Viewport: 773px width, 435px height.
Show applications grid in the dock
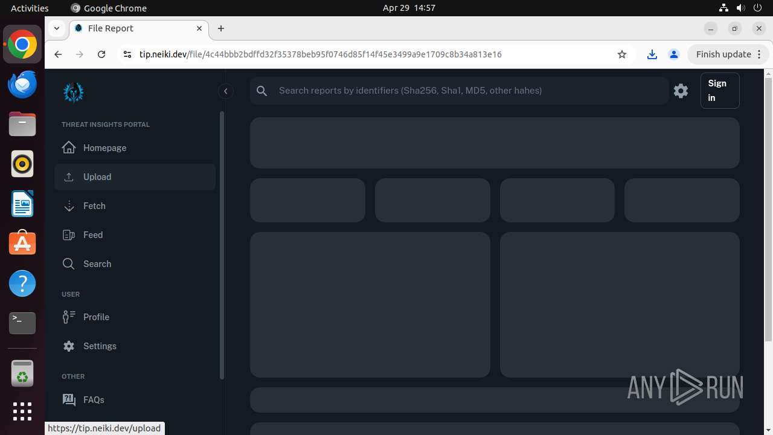point(22,411)
